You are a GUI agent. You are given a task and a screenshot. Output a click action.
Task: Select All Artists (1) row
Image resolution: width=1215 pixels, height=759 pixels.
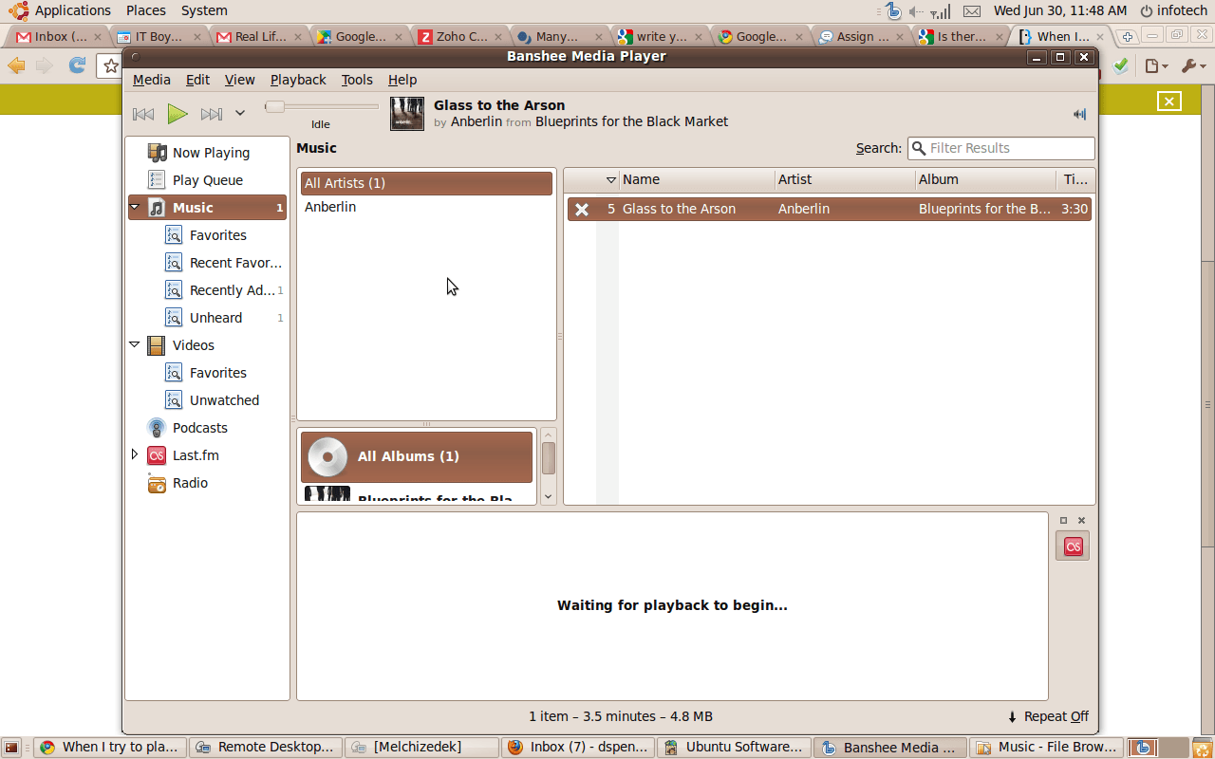coord(426,183)
